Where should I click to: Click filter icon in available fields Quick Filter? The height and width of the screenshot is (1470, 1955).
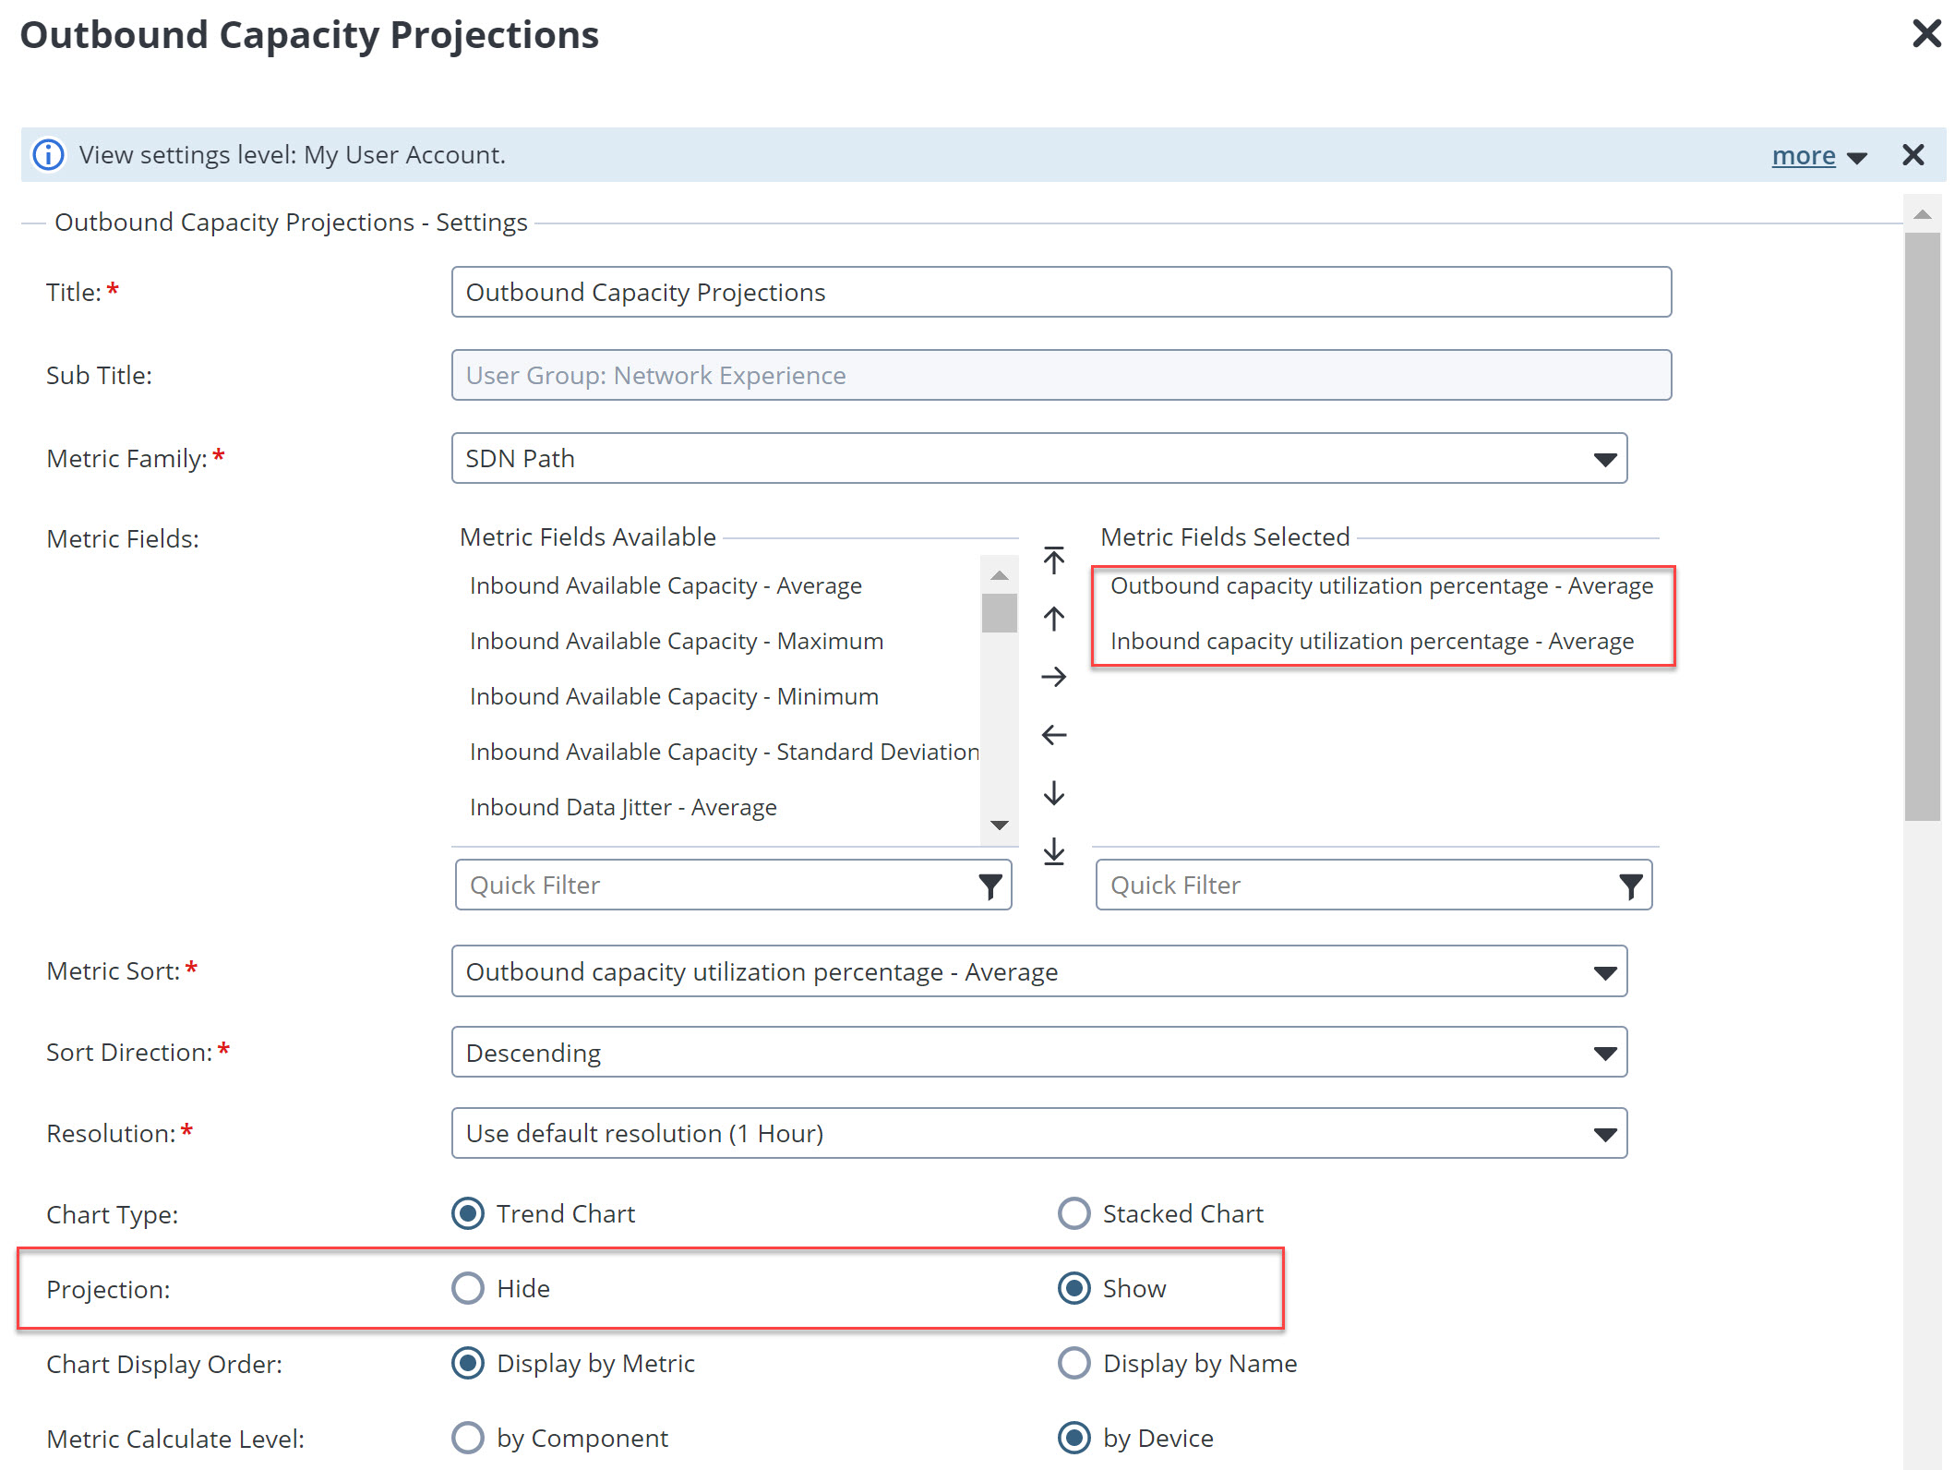coord(989,886)
